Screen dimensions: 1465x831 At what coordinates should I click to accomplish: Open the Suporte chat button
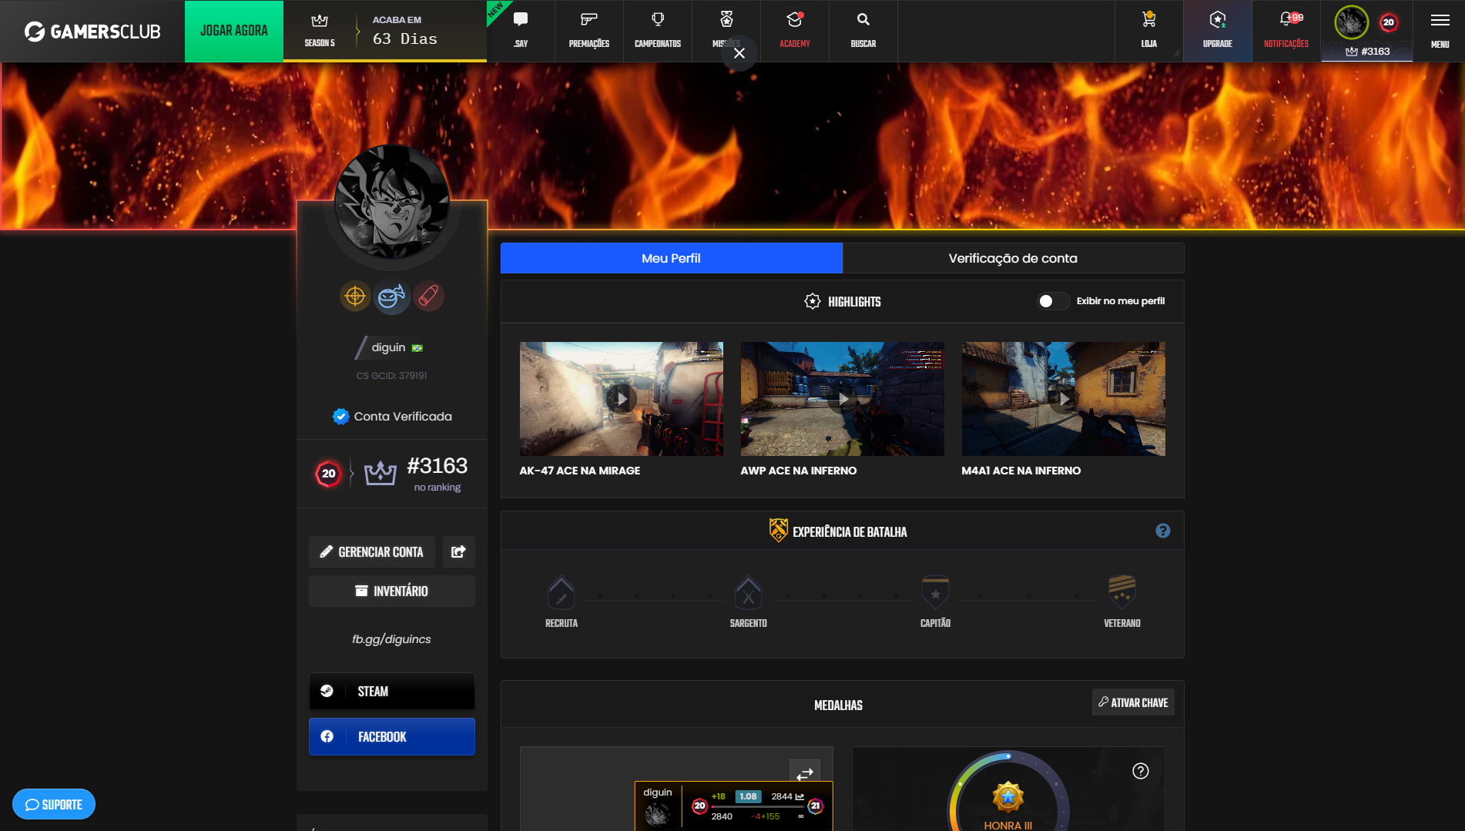[54, 804]
